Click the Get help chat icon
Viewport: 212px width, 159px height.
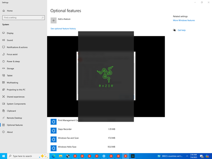pyautogui.click(x=174, y=30)
